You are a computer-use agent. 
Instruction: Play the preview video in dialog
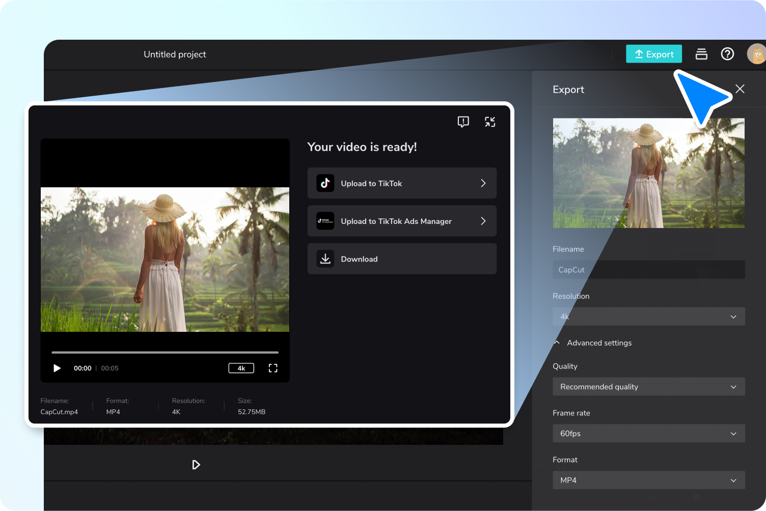pyautogui.click(x=57, y=368)
